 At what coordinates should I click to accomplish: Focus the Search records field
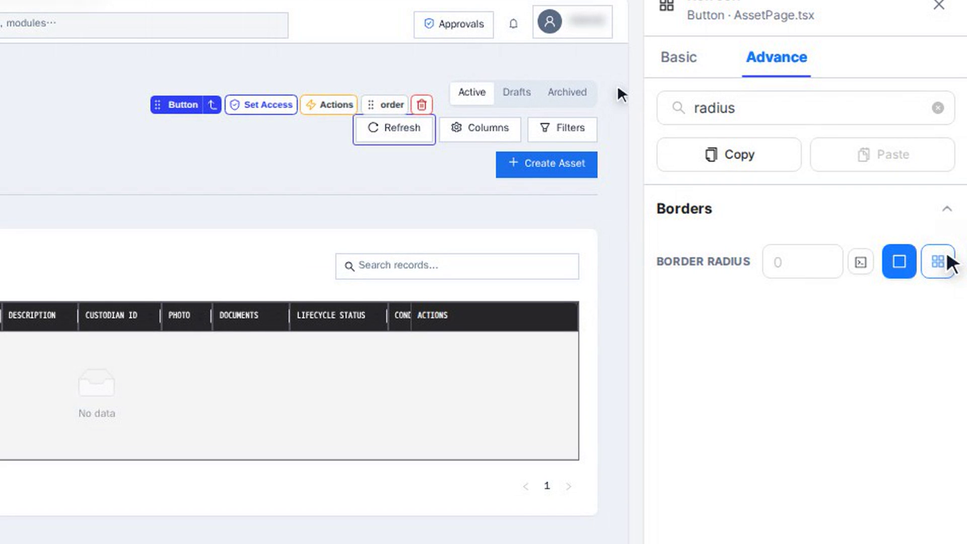pos(457,266)
